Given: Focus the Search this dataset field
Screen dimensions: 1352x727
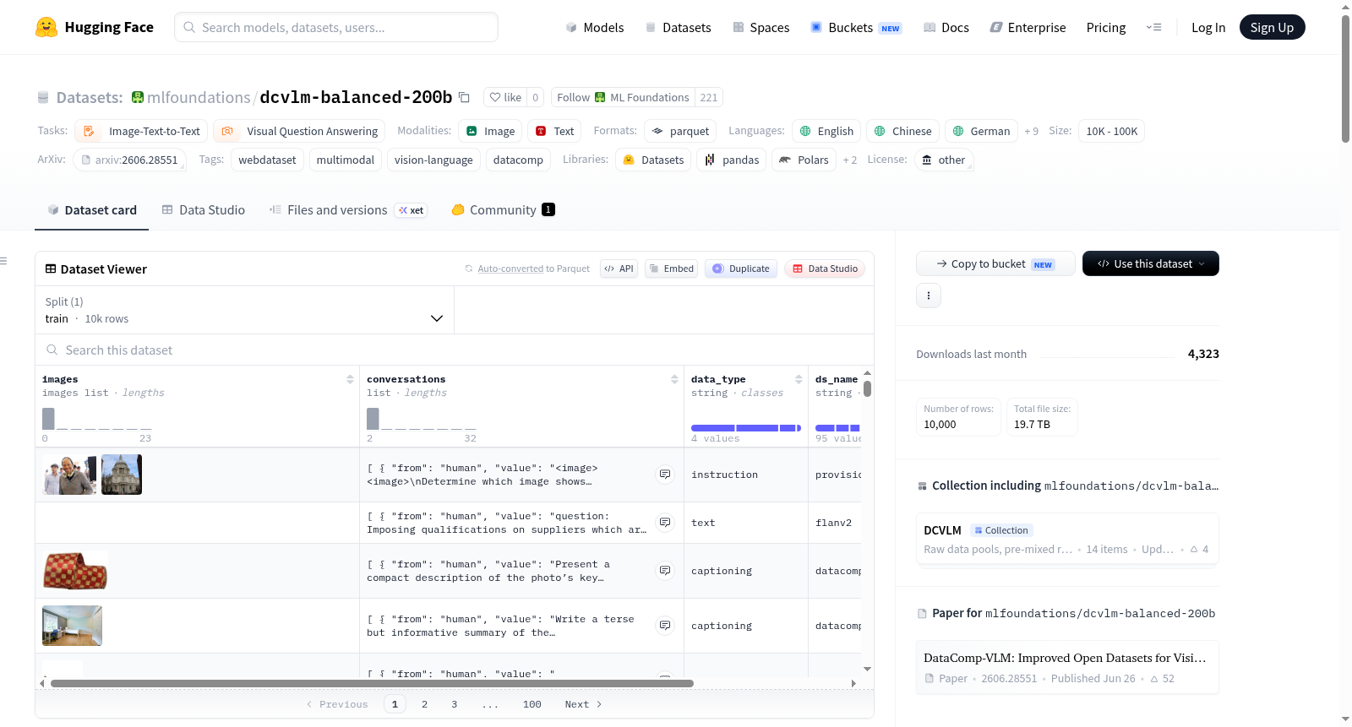Looking at the screenshot, I should tap(455, 350).
